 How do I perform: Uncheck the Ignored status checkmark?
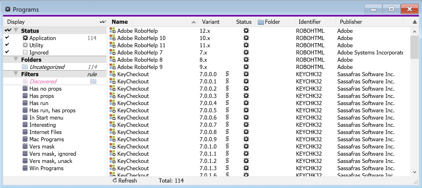7,52
